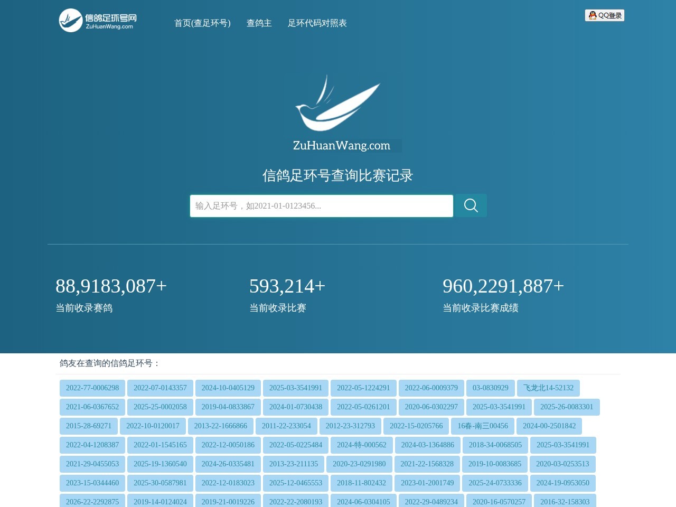The width and height of the screenshot is (676, 507).
Task: Select ring tag 2024-19-0953050
Action: pyautogui.click(x=563, y=483)
